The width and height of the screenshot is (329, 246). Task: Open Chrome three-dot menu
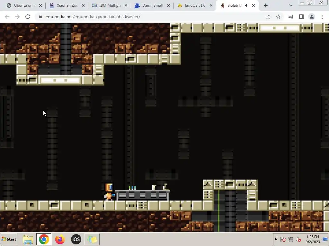pyautogui.click(x=322, y=17)
